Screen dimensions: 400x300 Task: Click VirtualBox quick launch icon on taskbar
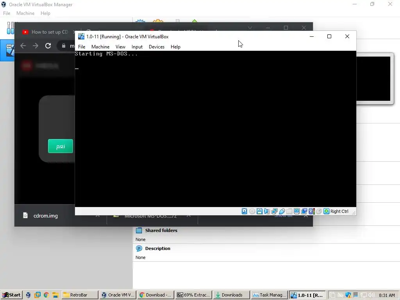pos(28,295)
